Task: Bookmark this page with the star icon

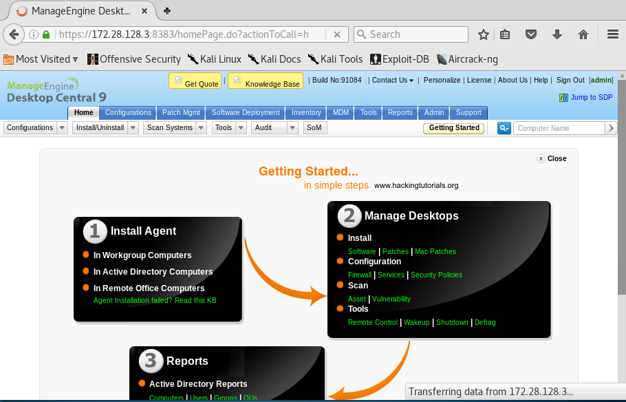Action: [484, 35]
